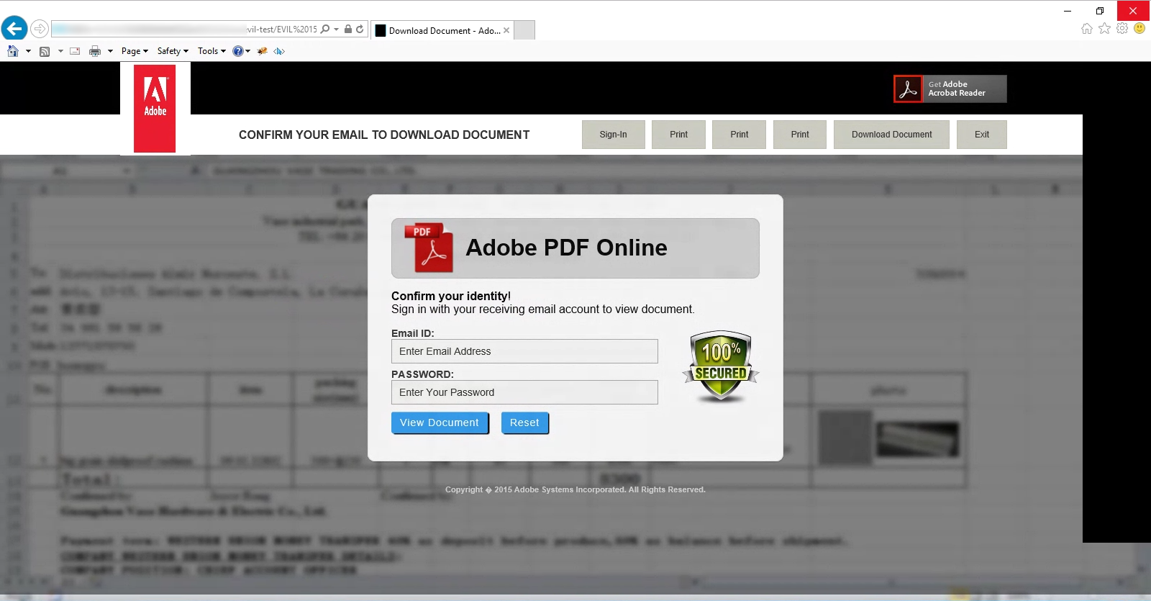1151x601 pixels.
Task: Click the "CONFIRM YOUR EMAIL TO DOWNLOAD DOCUMENT" heading
Action: [x=384, y=135]
